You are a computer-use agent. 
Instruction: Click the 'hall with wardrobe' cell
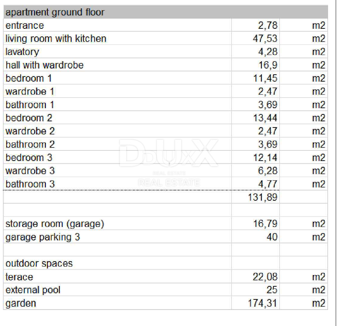click(x=44, y=65)
